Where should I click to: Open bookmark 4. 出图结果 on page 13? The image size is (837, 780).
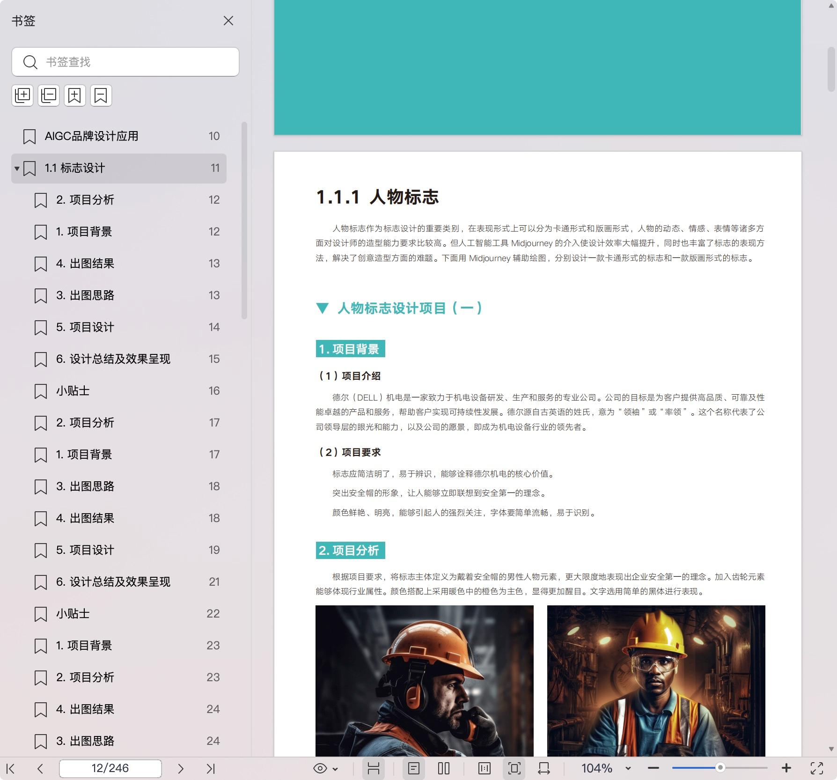tap(119, 264)
